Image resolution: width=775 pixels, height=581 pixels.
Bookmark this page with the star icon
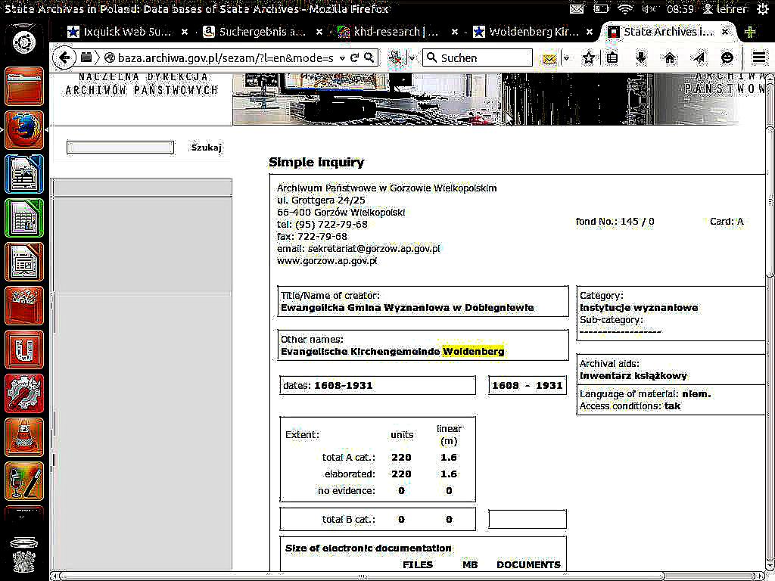[589, 57]
